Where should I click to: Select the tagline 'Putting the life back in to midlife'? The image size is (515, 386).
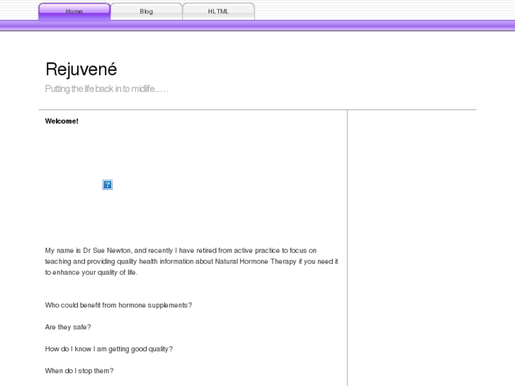107,89
